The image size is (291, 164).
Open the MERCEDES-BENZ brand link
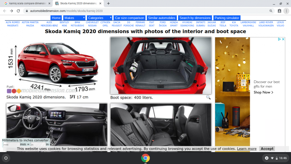tap(49, 26)
